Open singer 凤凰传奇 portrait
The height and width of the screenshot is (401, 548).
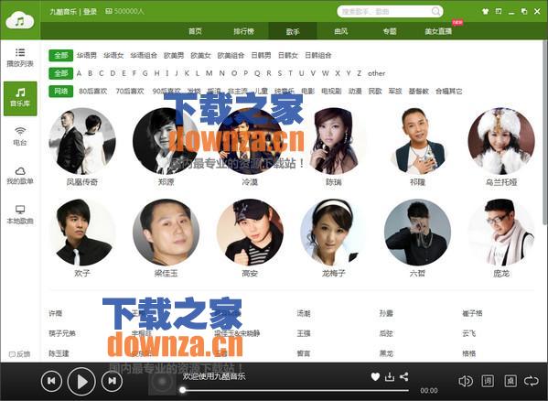tap(82, 141)
